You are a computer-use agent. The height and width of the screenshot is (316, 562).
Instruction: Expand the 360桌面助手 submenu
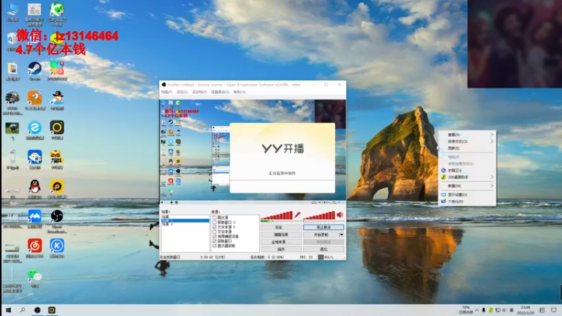pos(467,177)
